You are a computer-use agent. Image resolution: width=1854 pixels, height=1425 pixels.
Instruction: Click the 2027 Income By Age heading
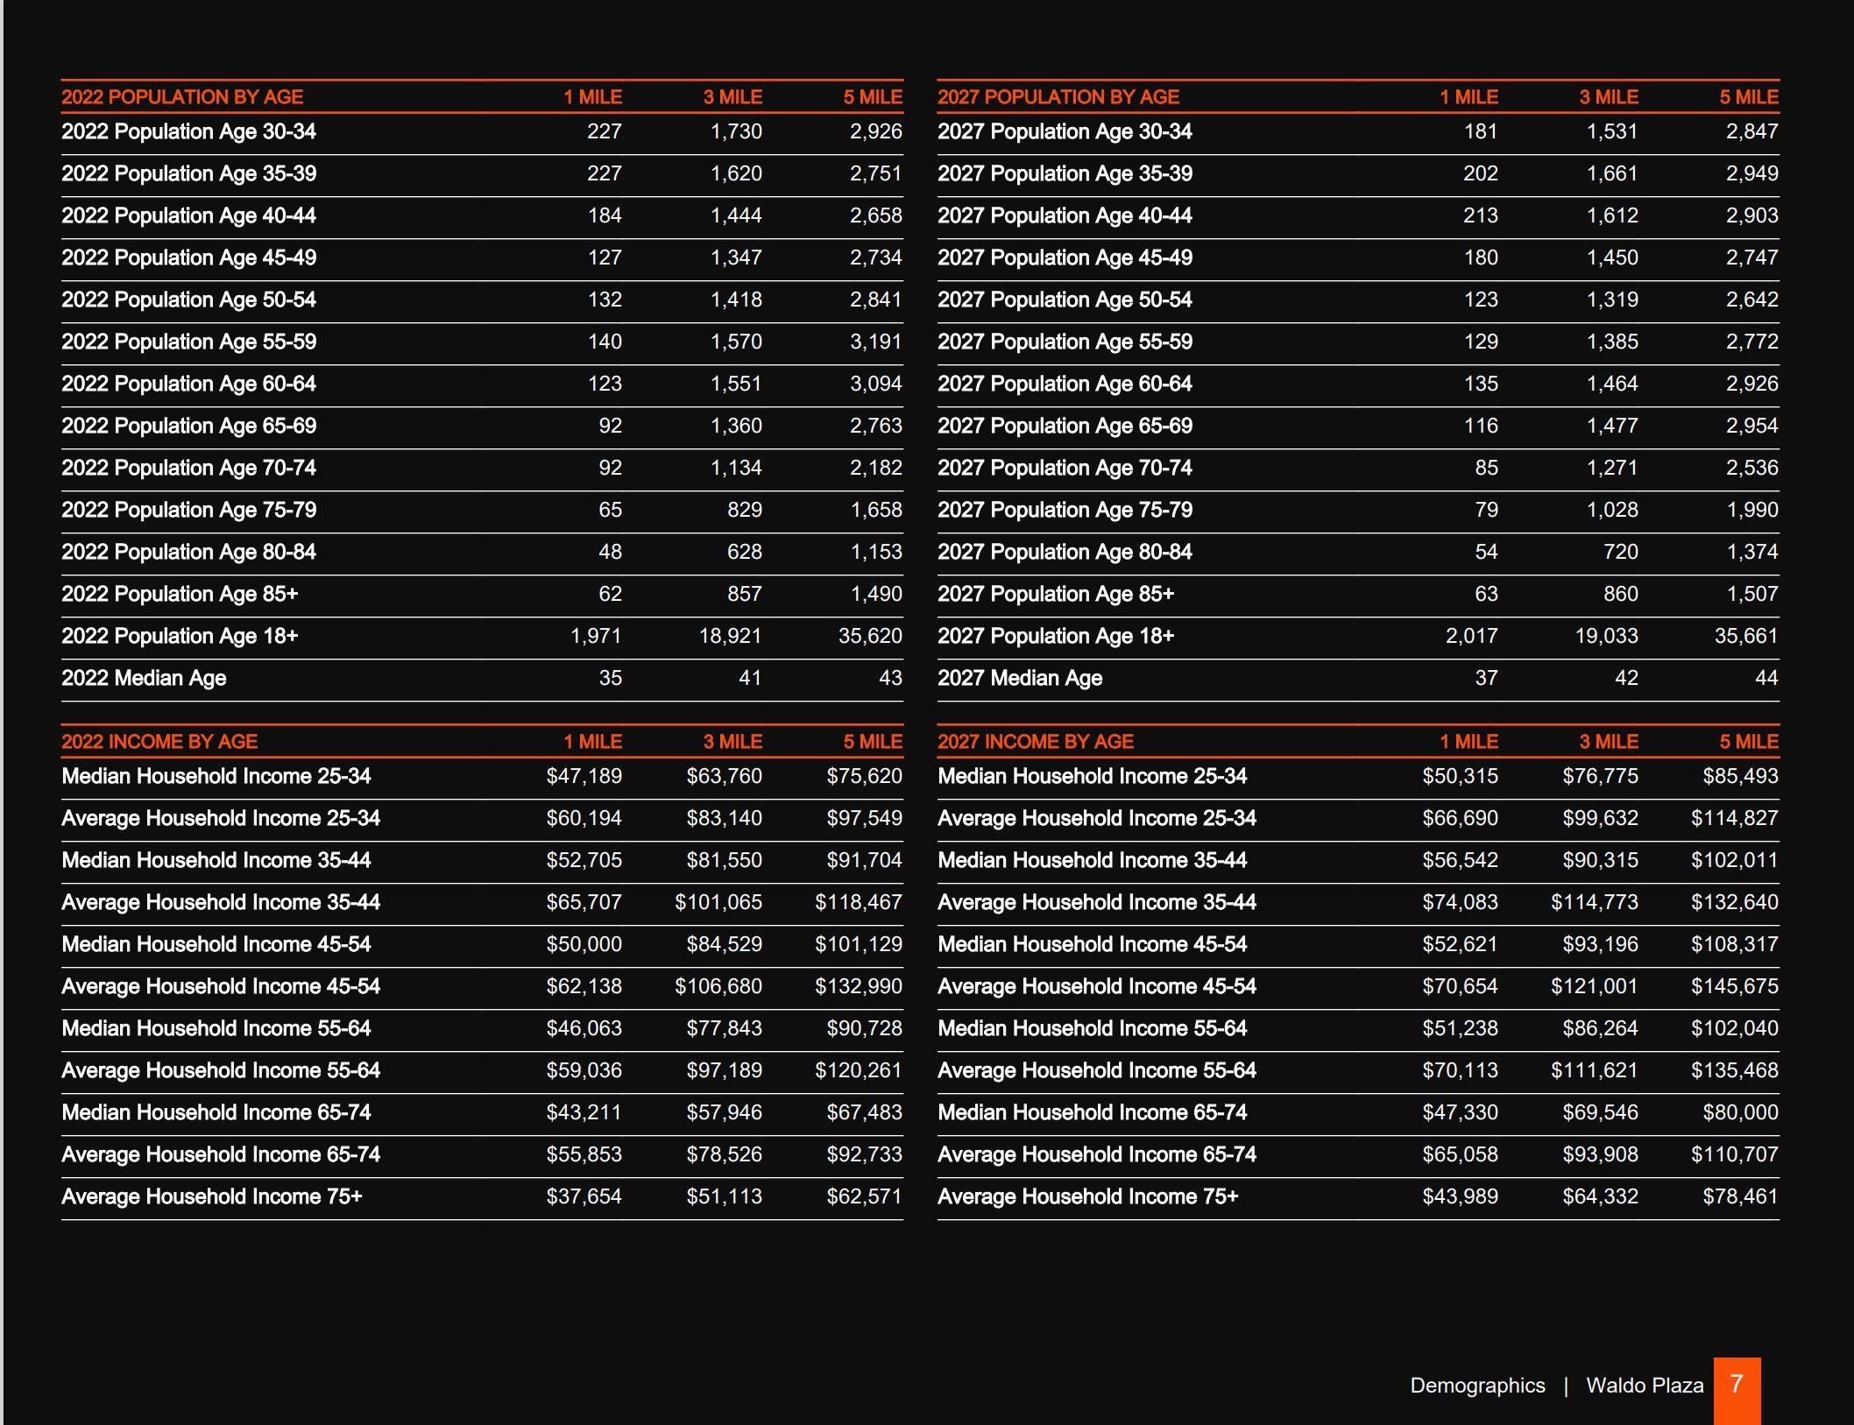click(x=1036, y=742)
